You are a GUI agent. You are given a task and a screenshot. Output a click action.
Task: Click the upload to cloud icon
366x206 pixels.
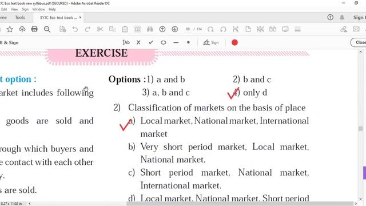click(x=22, y=29)
